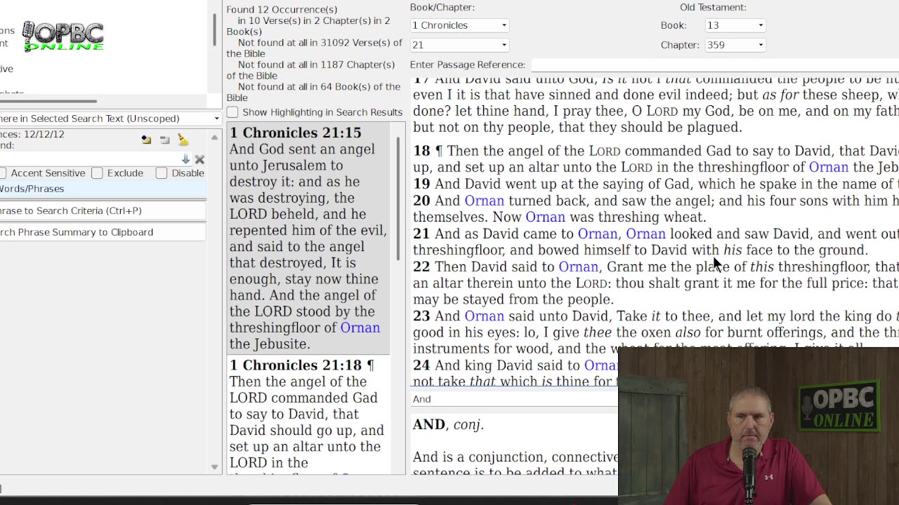The width and height of the screenshot is (899, 505).
Task: Click the AND conj. dictionary heading
Action: [448, 424]
